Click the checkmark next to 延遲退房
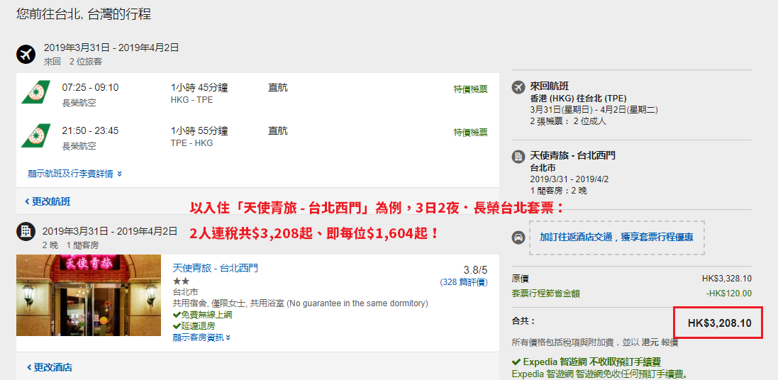The image size is (778, 380). point(176,326)
